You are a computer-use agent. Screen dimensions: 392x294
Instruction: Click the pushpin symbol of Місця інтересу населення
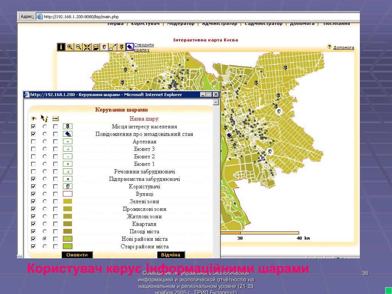(67, 126)
